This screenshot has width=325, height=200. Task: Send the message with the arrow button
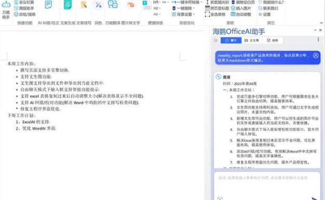click(315, 198)
